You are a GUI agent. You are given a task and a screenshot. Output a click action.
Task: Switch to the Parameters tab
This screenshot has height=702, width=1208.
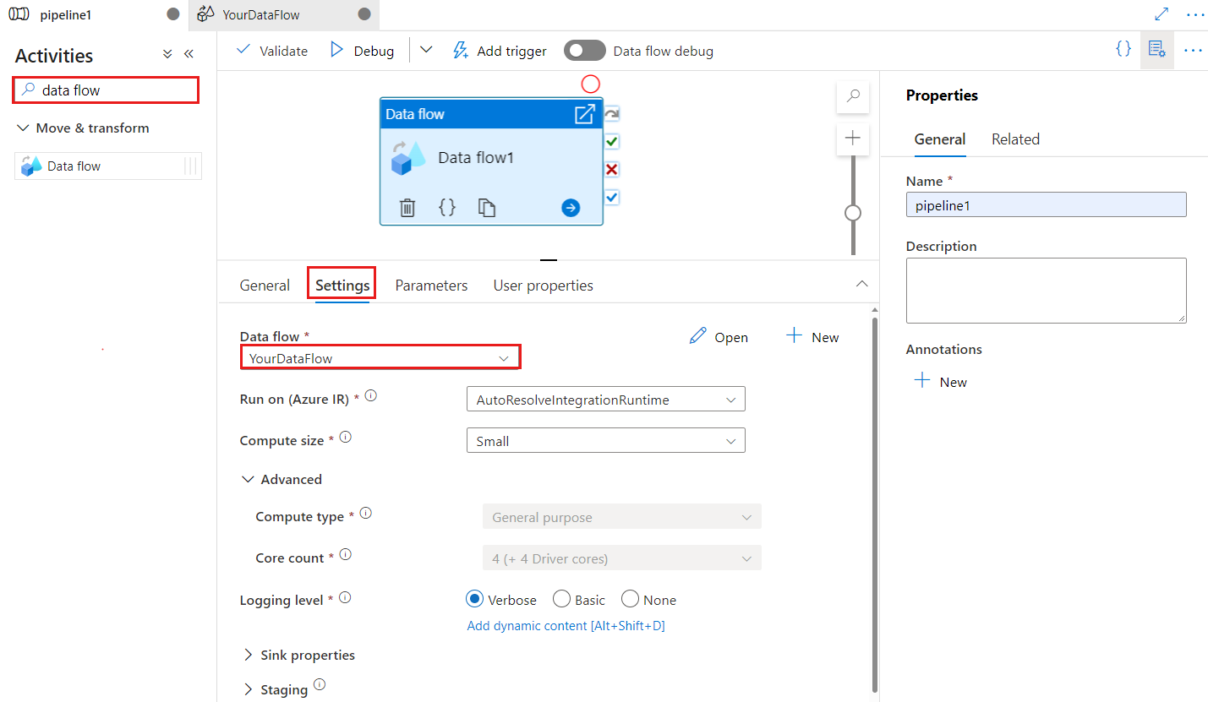(431, 285)
